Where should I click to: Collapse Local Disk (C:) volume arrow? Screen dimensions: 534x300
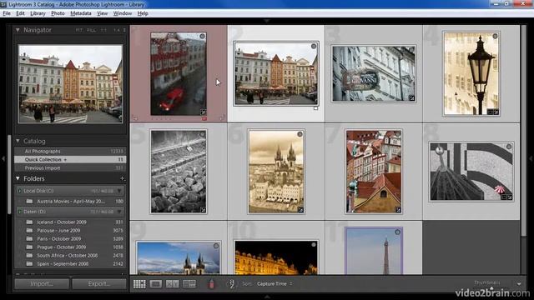[x=119, y=191]
